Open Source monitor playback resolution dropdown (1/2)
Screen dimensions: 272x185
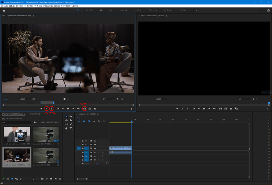point(108,99)
